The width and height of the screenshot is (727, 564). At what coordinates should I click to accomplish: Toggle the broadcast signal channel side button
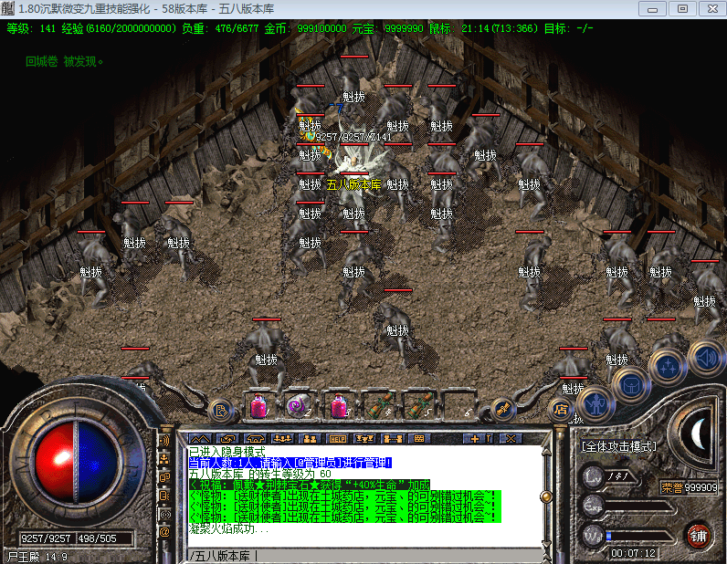click(165, 515)
